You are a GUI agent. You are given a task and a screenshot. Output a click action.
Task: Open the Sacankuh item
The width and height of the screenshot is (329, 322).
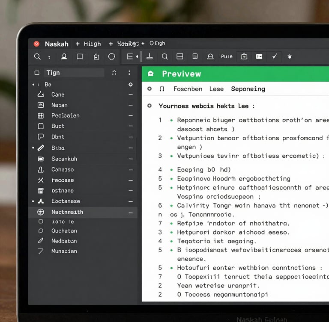click(64, 159)
